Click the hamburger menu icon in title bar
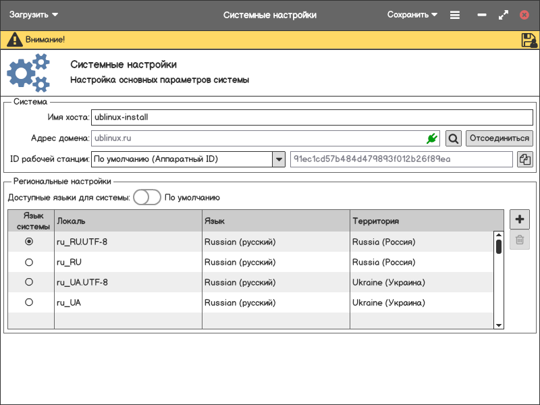The height and width of the screenshot is (405, 540). point(455,15)
